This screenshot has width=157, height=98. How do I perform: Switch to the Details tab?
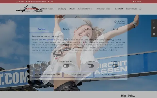66,29
